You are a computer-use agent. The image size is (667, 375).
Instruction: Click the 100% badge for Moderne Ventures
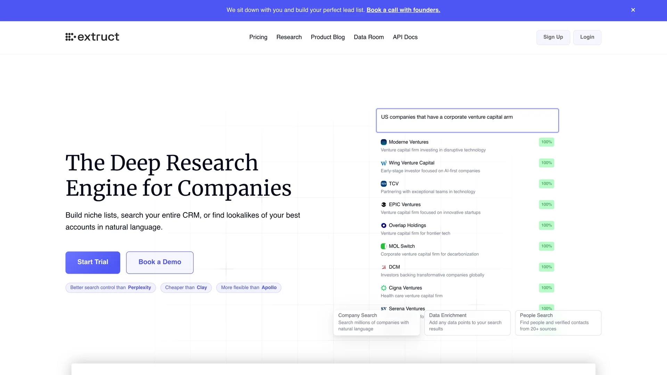[x=546, y=142]
